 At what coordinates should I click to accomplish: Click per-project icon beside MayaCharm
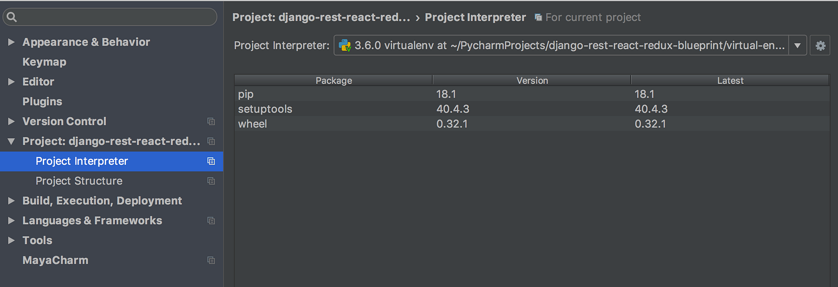(x=211, y=260)
